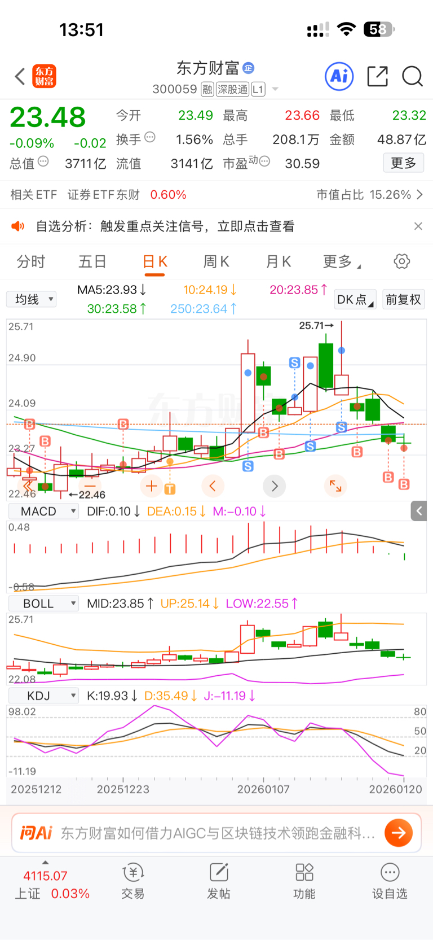Toggle the DK点 option

[355, 299]
